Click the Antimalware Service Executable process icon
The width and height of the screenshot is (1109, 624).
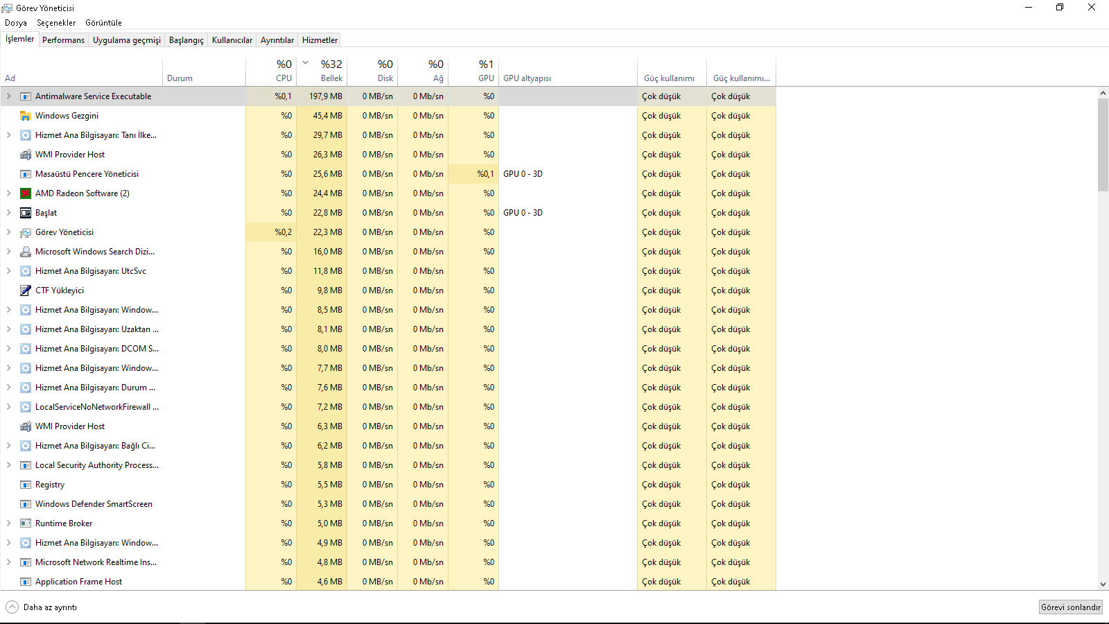click(26, 96)
